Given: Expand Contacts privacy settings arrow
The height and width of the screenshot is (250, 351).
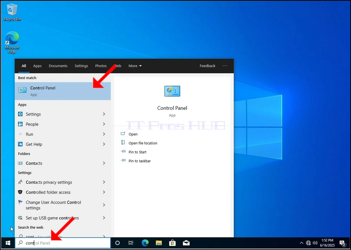Looking at the screenshot, I should click(x=104, y=182).
